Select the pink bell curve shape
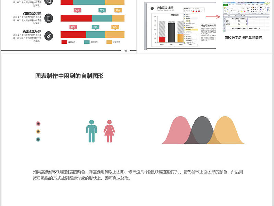Image resolution: width=274 pixels, height=206 pixels. click(177, 132)
